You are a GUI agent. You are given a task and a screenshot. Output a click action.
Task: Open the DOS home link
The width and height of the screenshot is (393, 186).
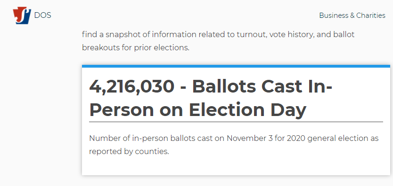coord(42,15)
